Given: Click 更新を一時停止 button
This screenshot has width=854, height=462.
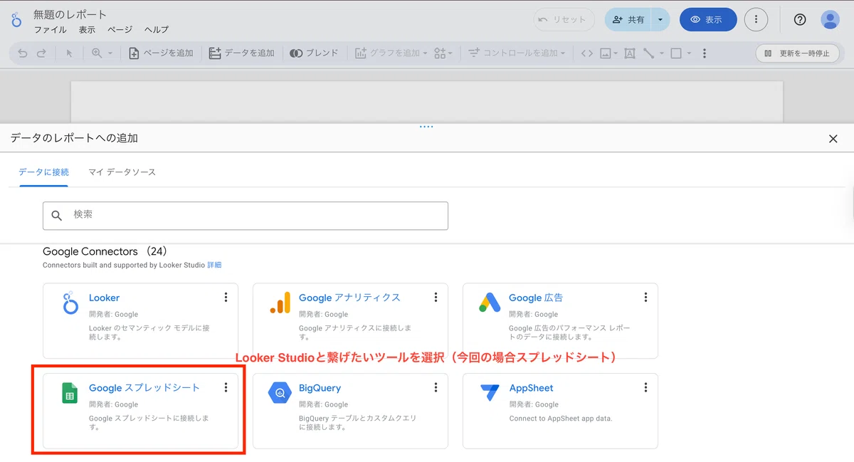Looking at the screenshot, I should 797,53.
